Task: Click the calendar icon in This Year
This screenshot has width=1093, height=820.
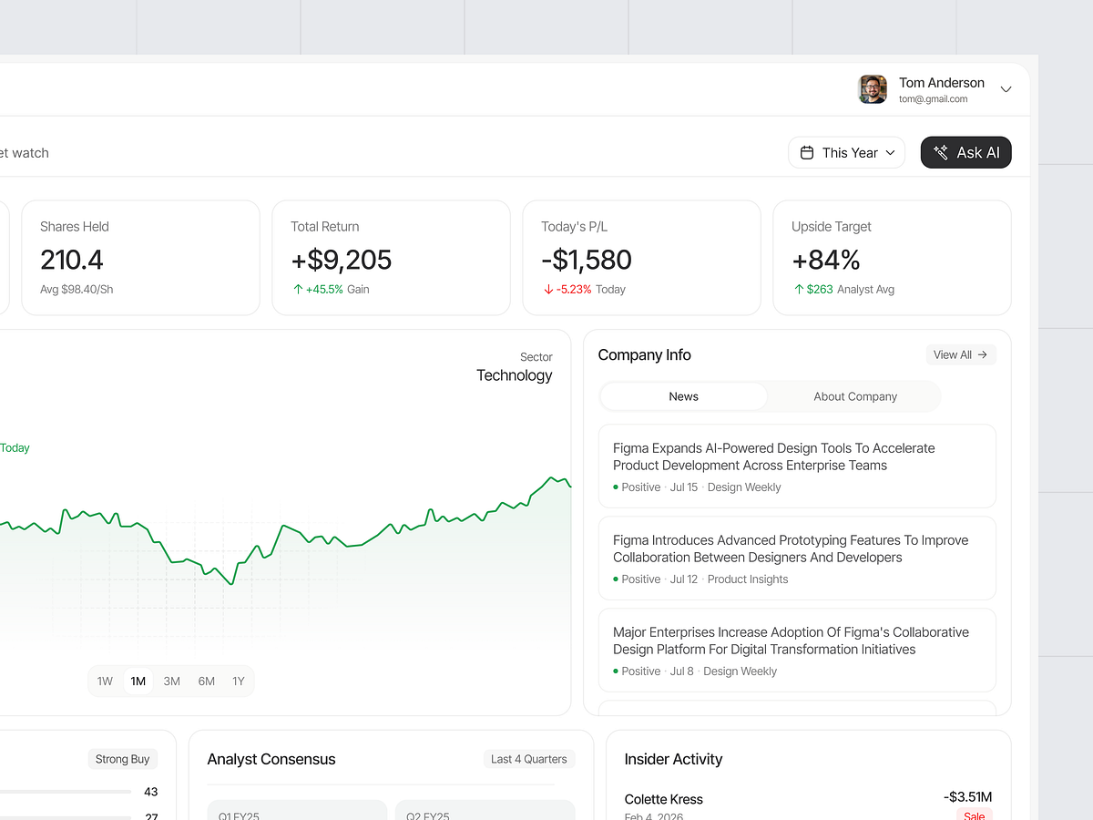Action: pyautogui.click(x=807, y=153)
